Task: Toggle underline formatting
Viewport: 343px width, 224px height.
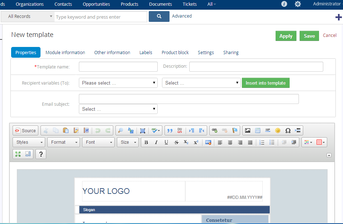Action: point(166,142)
